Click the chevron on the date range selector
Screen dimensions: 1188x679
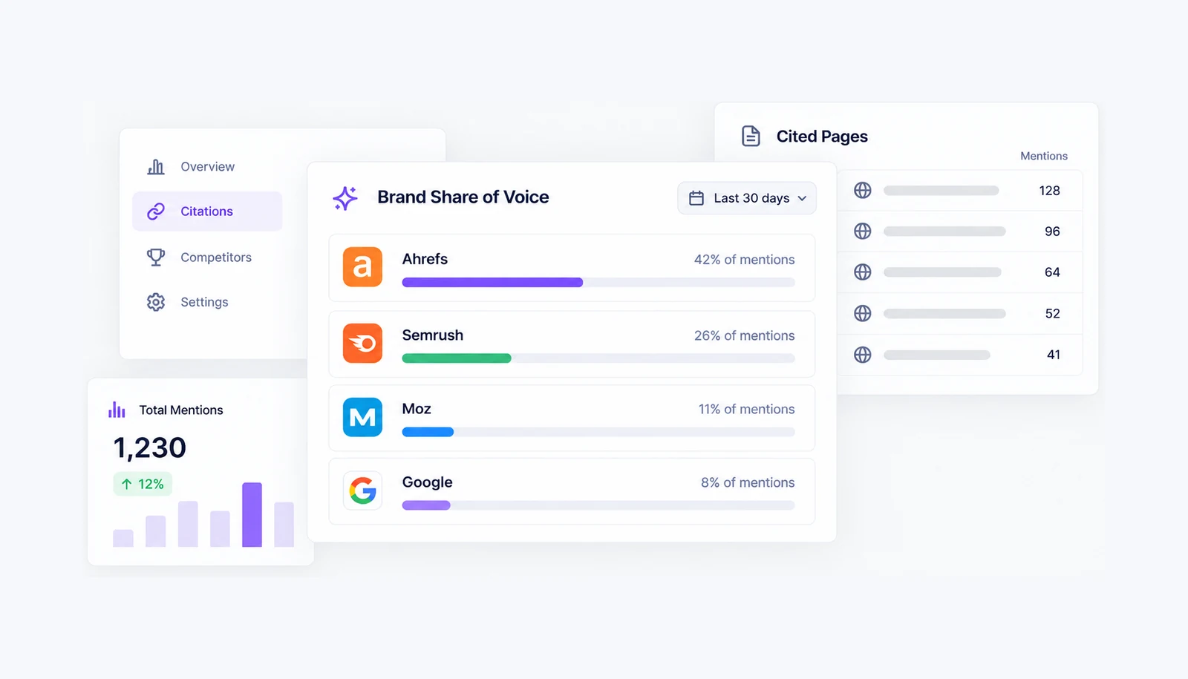[x=802, y=199]
